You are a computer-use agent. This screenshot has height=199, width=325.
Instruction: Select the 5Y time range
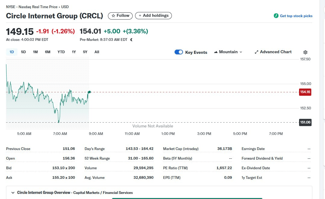(x=85, y=52)
